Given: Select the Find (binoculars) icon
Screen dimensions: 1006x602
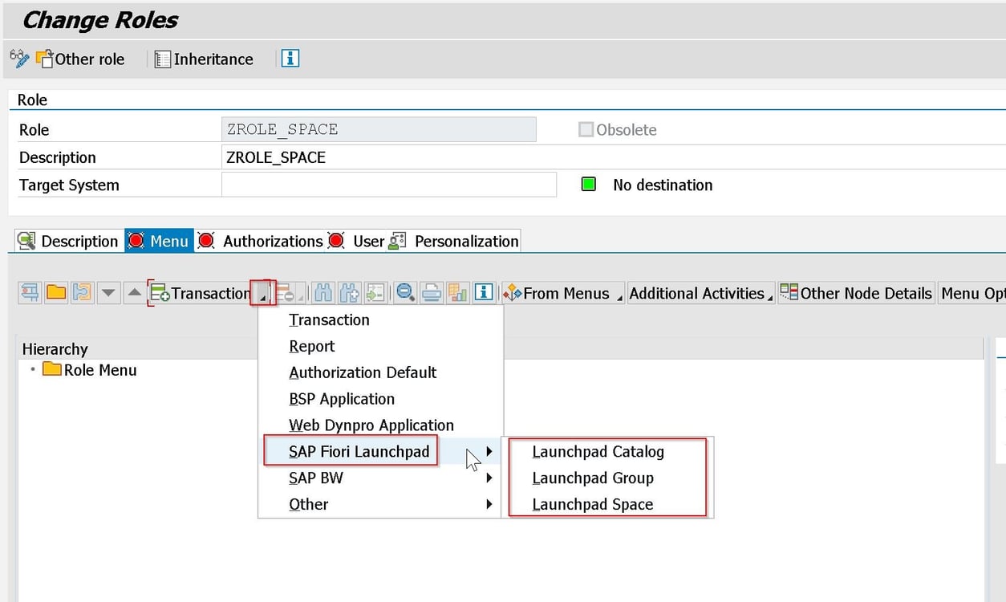Looking at the screenshot, I should point(322,293).
